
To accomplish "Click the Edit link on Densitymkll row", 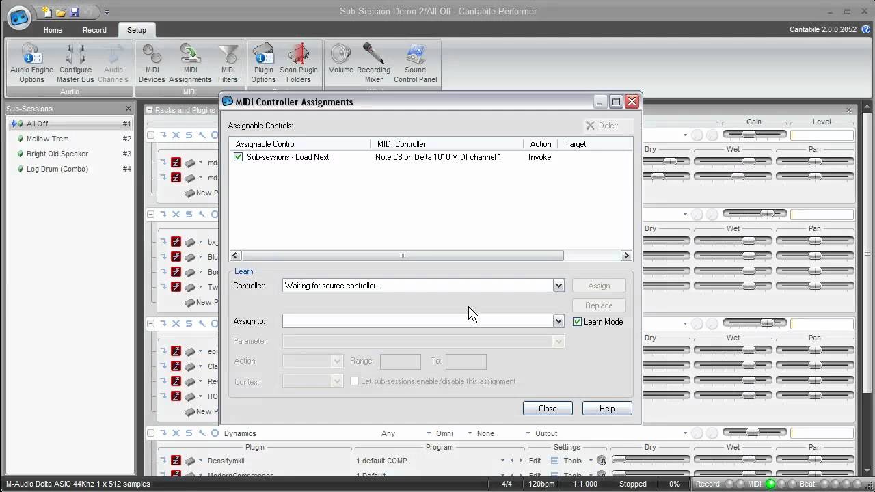I will click(535, 461).
